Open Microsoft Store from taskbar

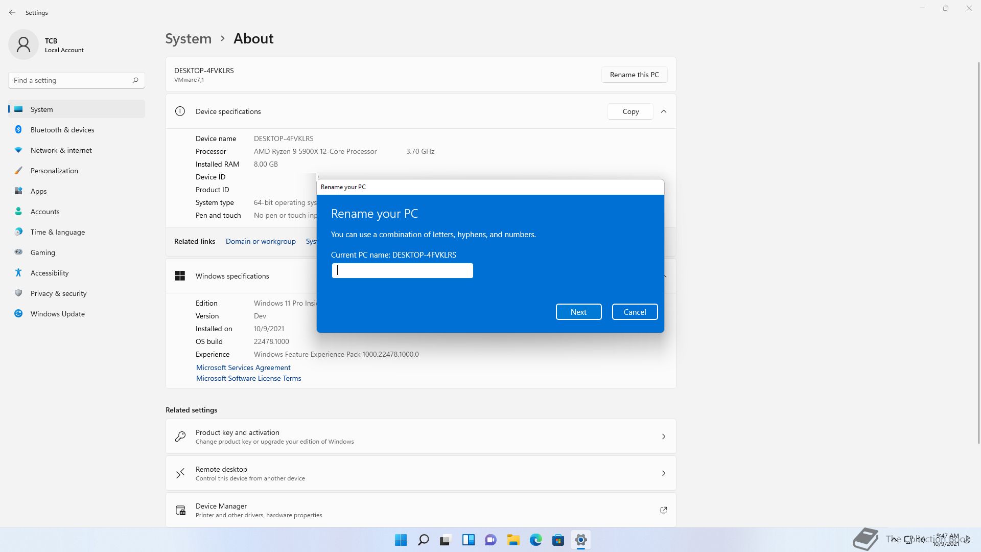point(558,540)
